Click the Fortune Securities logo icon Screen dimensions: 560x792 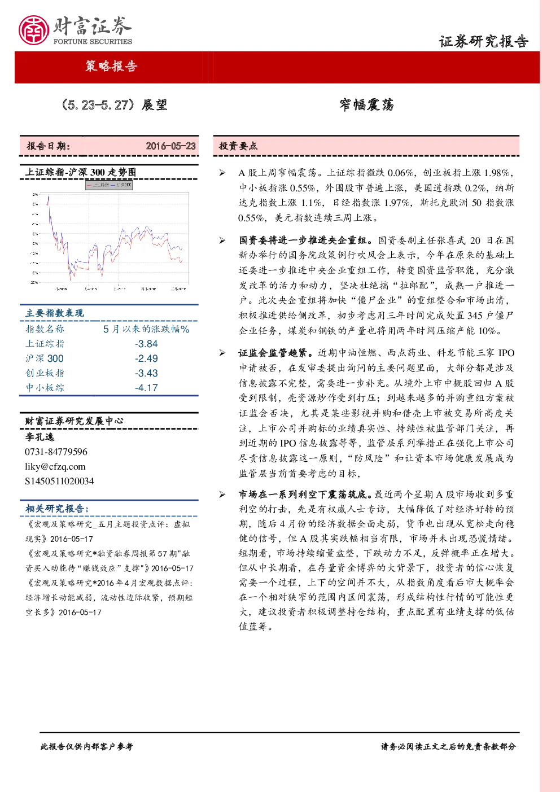[x=33, y=30]
